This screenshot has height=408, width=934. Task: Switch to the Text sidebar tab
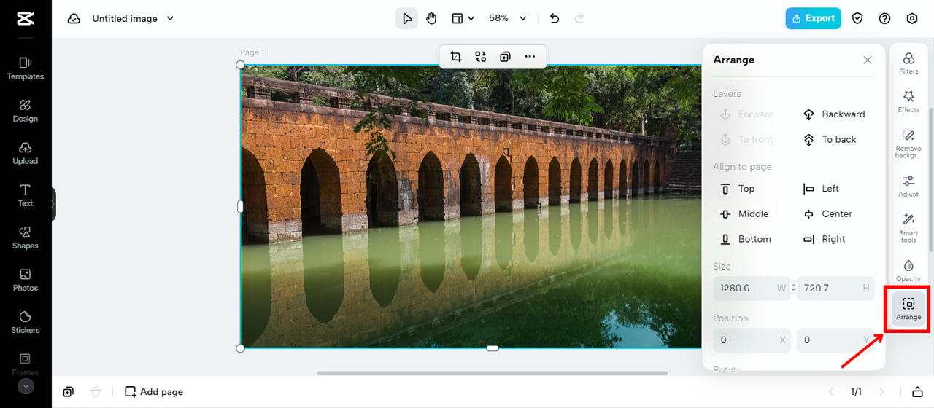[x=26, y=195]
